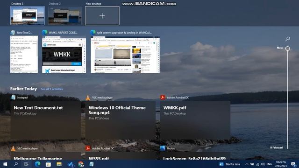The width and height of the screenshot is (299, 168).
Task: Open Microsoft Store from the taskbar
Action: (x=48, y=164)
